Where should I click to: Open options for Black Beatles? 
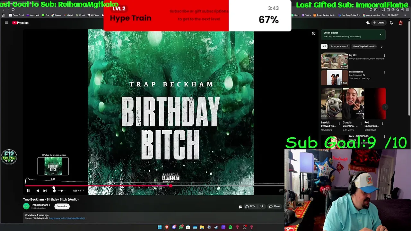pos(384,73)
